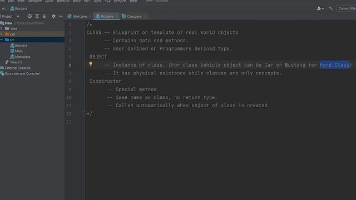Click 'User defined or Programmers defined type.' text
356x200 pixels.
pos(172,49)
